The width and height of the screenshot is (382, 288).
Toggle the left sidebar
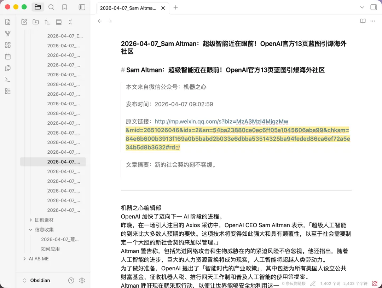click(82, 7)
